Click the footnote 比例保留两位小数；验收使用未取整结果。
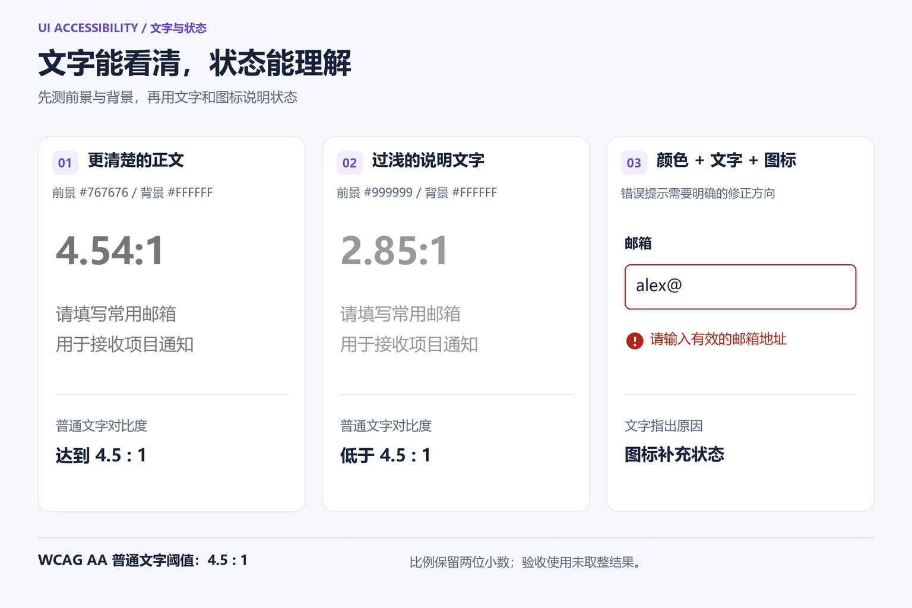Image resolution: width=912 pixels, height=608 pixels. [x=526, y=562]
